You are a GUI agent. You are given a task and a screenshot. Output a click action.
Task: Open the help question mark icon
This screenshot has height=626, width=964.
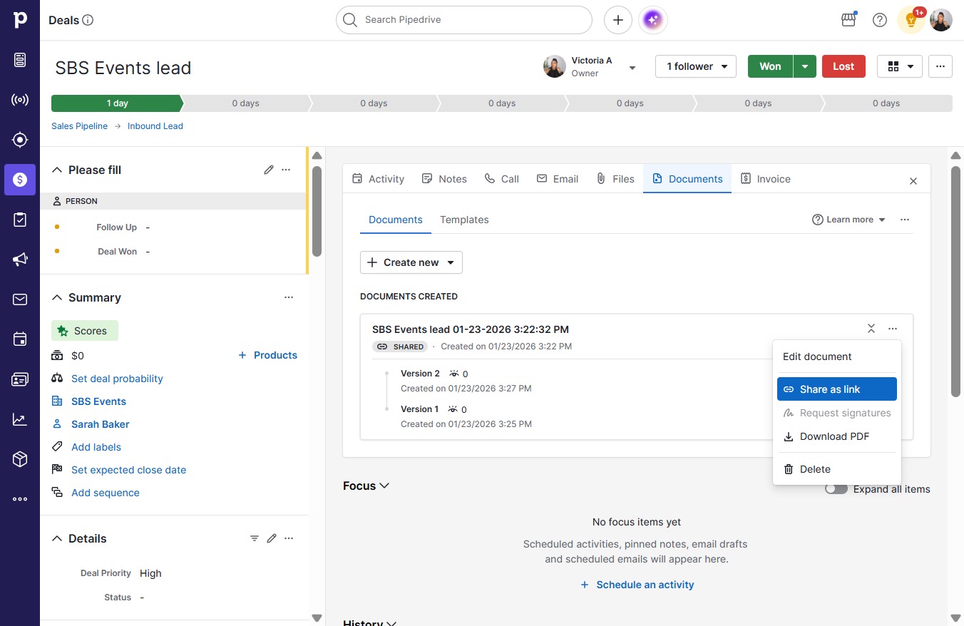coord(880,20)
